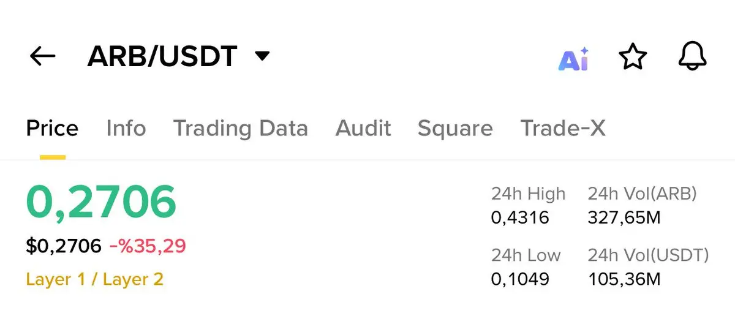Tap the 24h Low value 0,1049
The image size is (735, 313).
coord(520,279)
